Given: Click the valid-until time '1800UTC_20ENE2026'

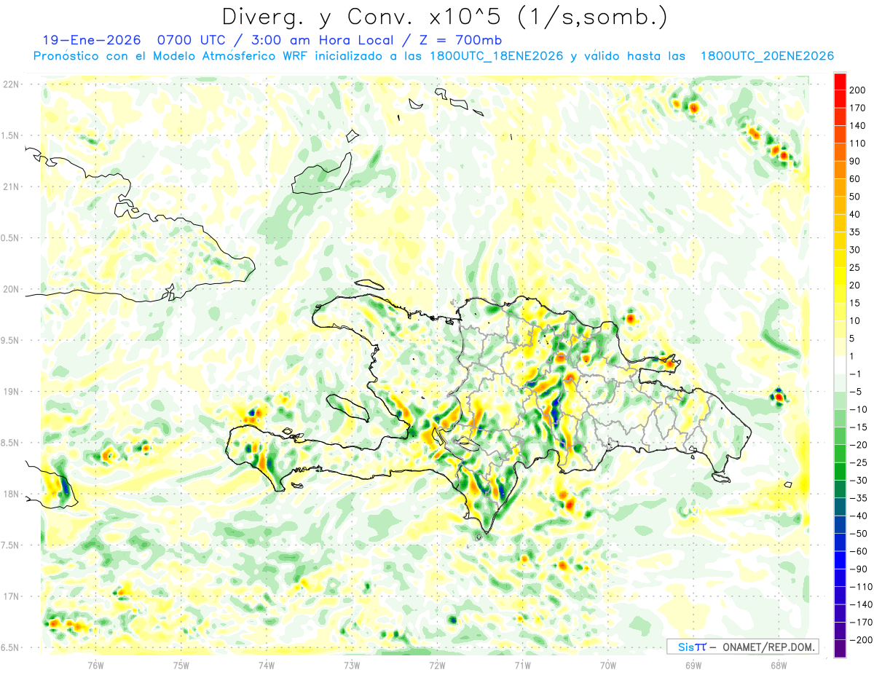Looking at the screenshot, I should (767, 56).
